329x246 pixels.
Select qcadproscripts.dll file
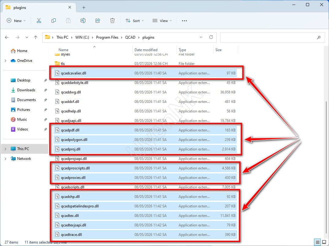click(145, 168)
